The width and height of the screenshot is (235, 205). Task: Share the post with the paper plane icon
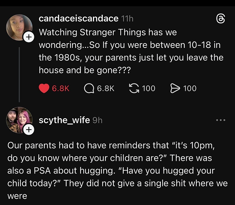tap(175, 88)
